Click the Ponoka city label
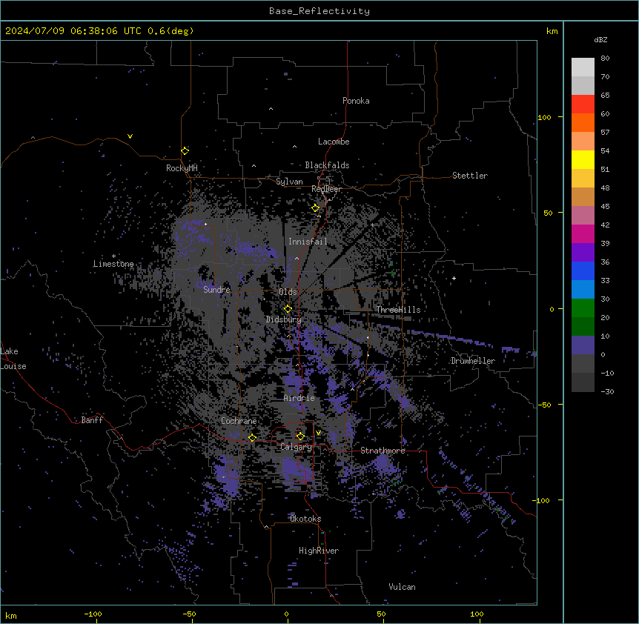 (x=356, y=101)
